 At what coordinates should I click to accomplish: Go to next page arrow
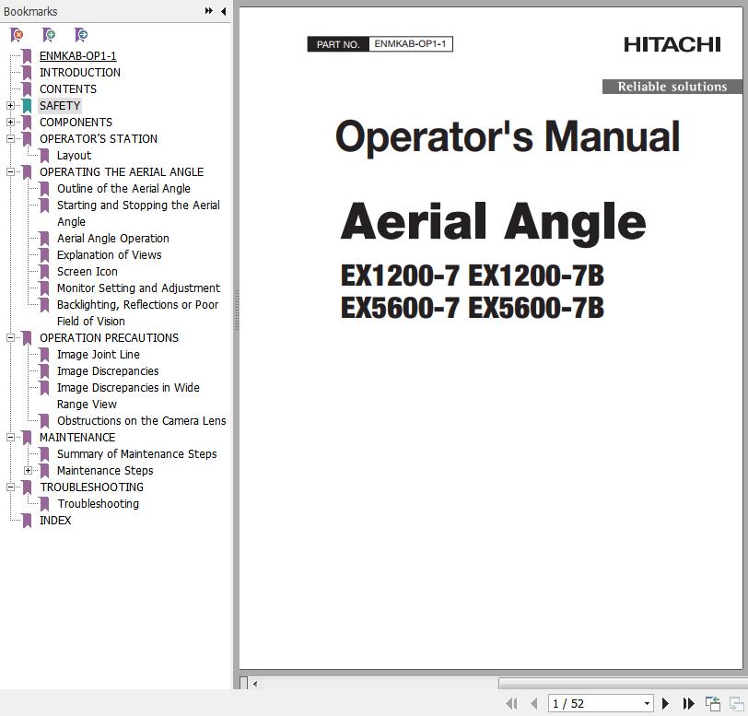[665, 703]
